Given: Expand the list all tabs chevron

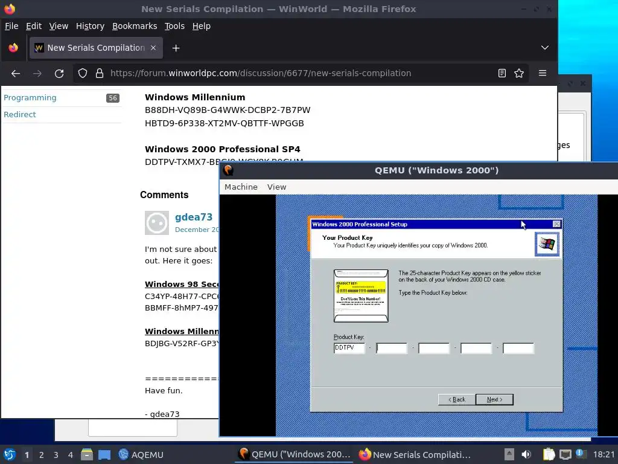Looking at the screenshot, I should tap(545, 48).
